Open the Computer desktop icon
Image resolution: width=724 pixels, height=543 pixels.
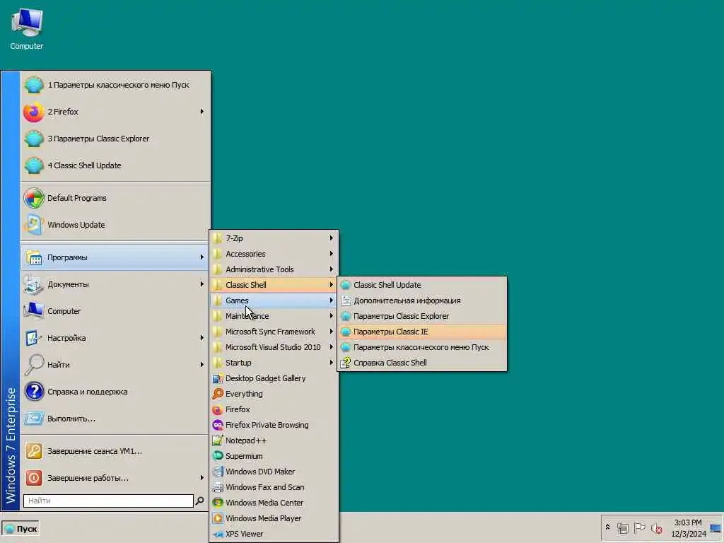click(x=26, y=28)
